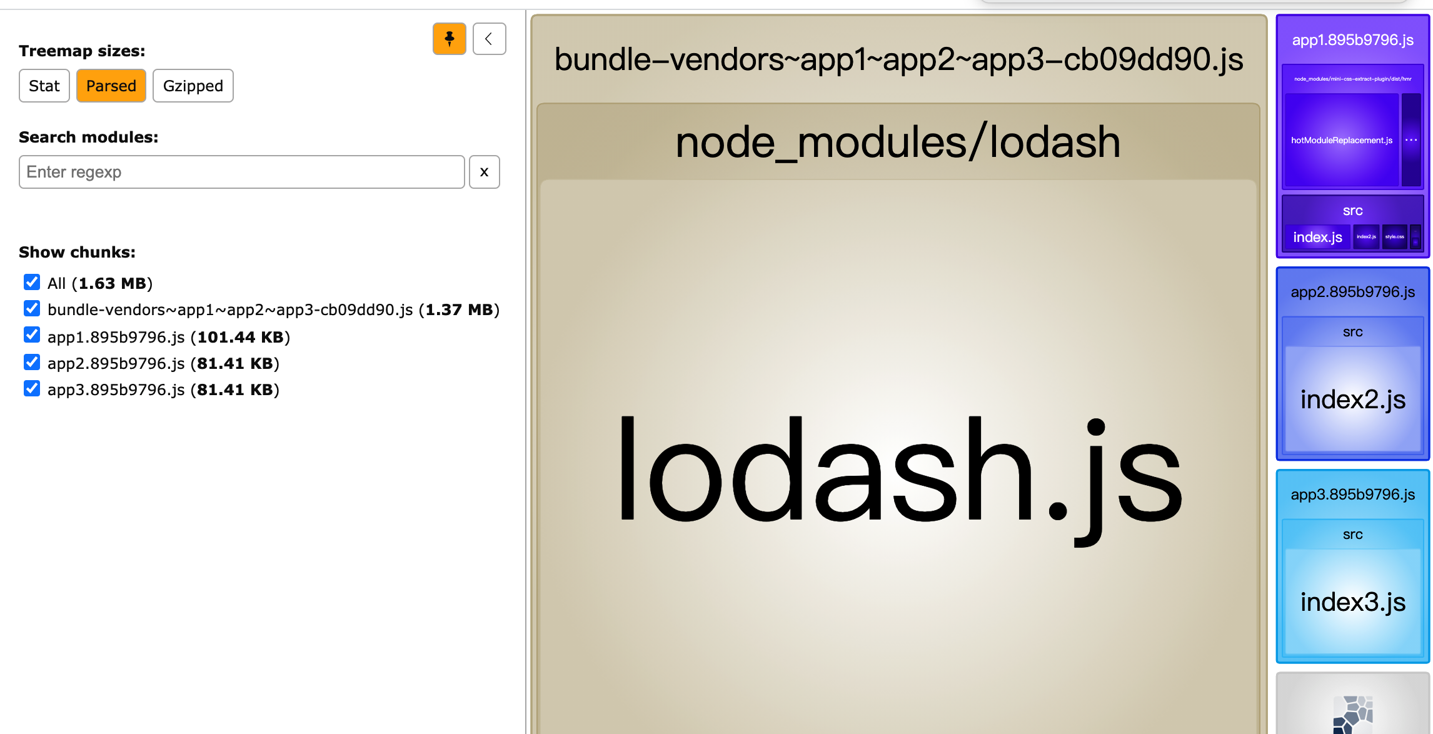Viewport: 1433px width, 734px height.
Task: Click the ellipsis block beside hotModuleReplacement.js
Action: pos(1411,140)
